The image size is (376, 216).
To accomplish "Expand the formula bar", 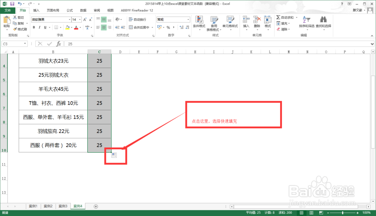I will pyautogui.click(x=372, y=44).
